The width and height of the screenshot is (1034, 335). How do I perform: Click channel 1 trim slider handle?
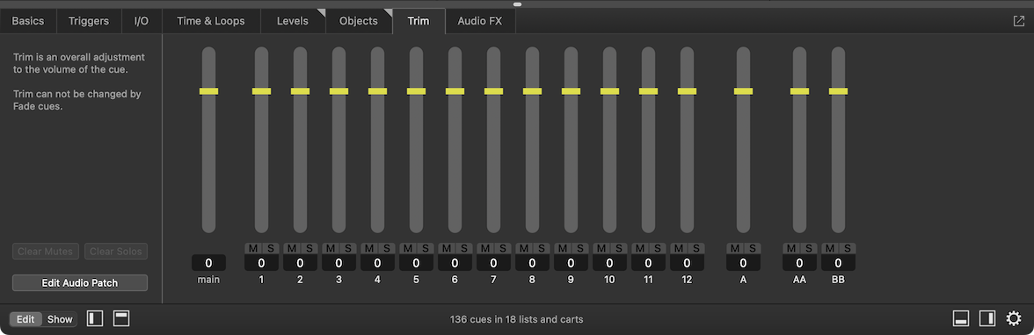[x=262, y=91]
